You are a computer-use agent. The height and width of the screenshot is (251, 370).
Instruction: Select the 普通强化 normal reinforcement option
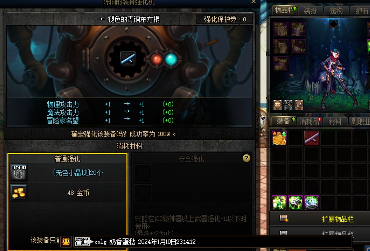click(x=68, y=159)
